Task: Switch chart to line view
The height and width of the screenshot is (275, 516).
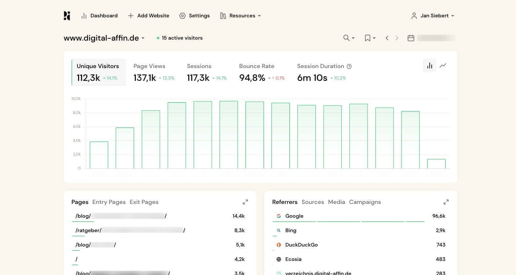Action: 443,65
